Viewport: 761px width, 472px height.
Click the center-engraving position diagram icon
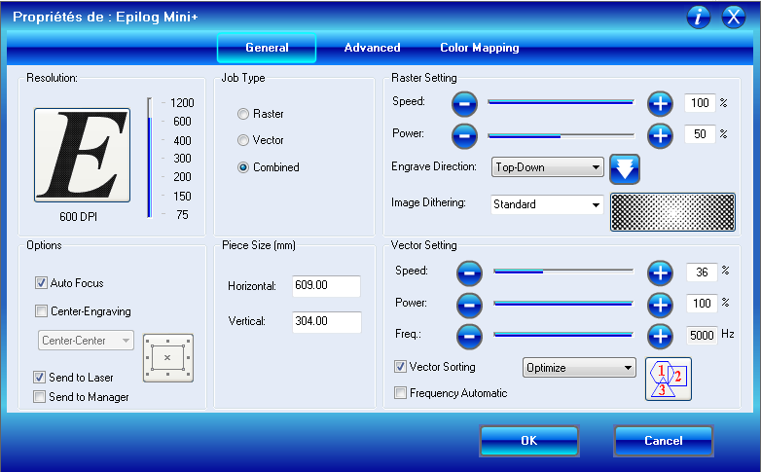pos(168,358)
